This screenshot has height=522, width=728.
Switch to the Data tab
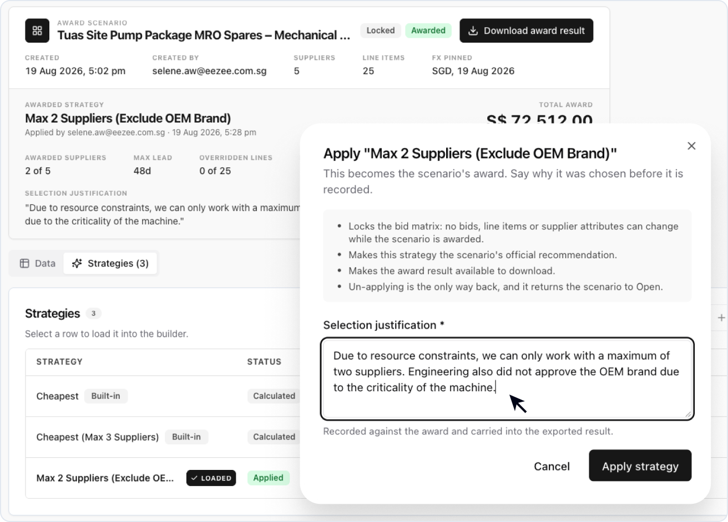tap(38, 263)
